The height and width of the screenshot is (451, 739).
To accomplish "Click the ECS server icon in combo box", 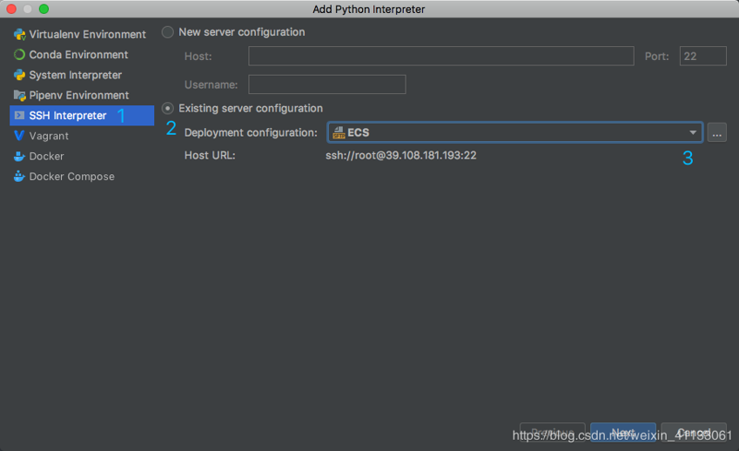I will (339, 133).
